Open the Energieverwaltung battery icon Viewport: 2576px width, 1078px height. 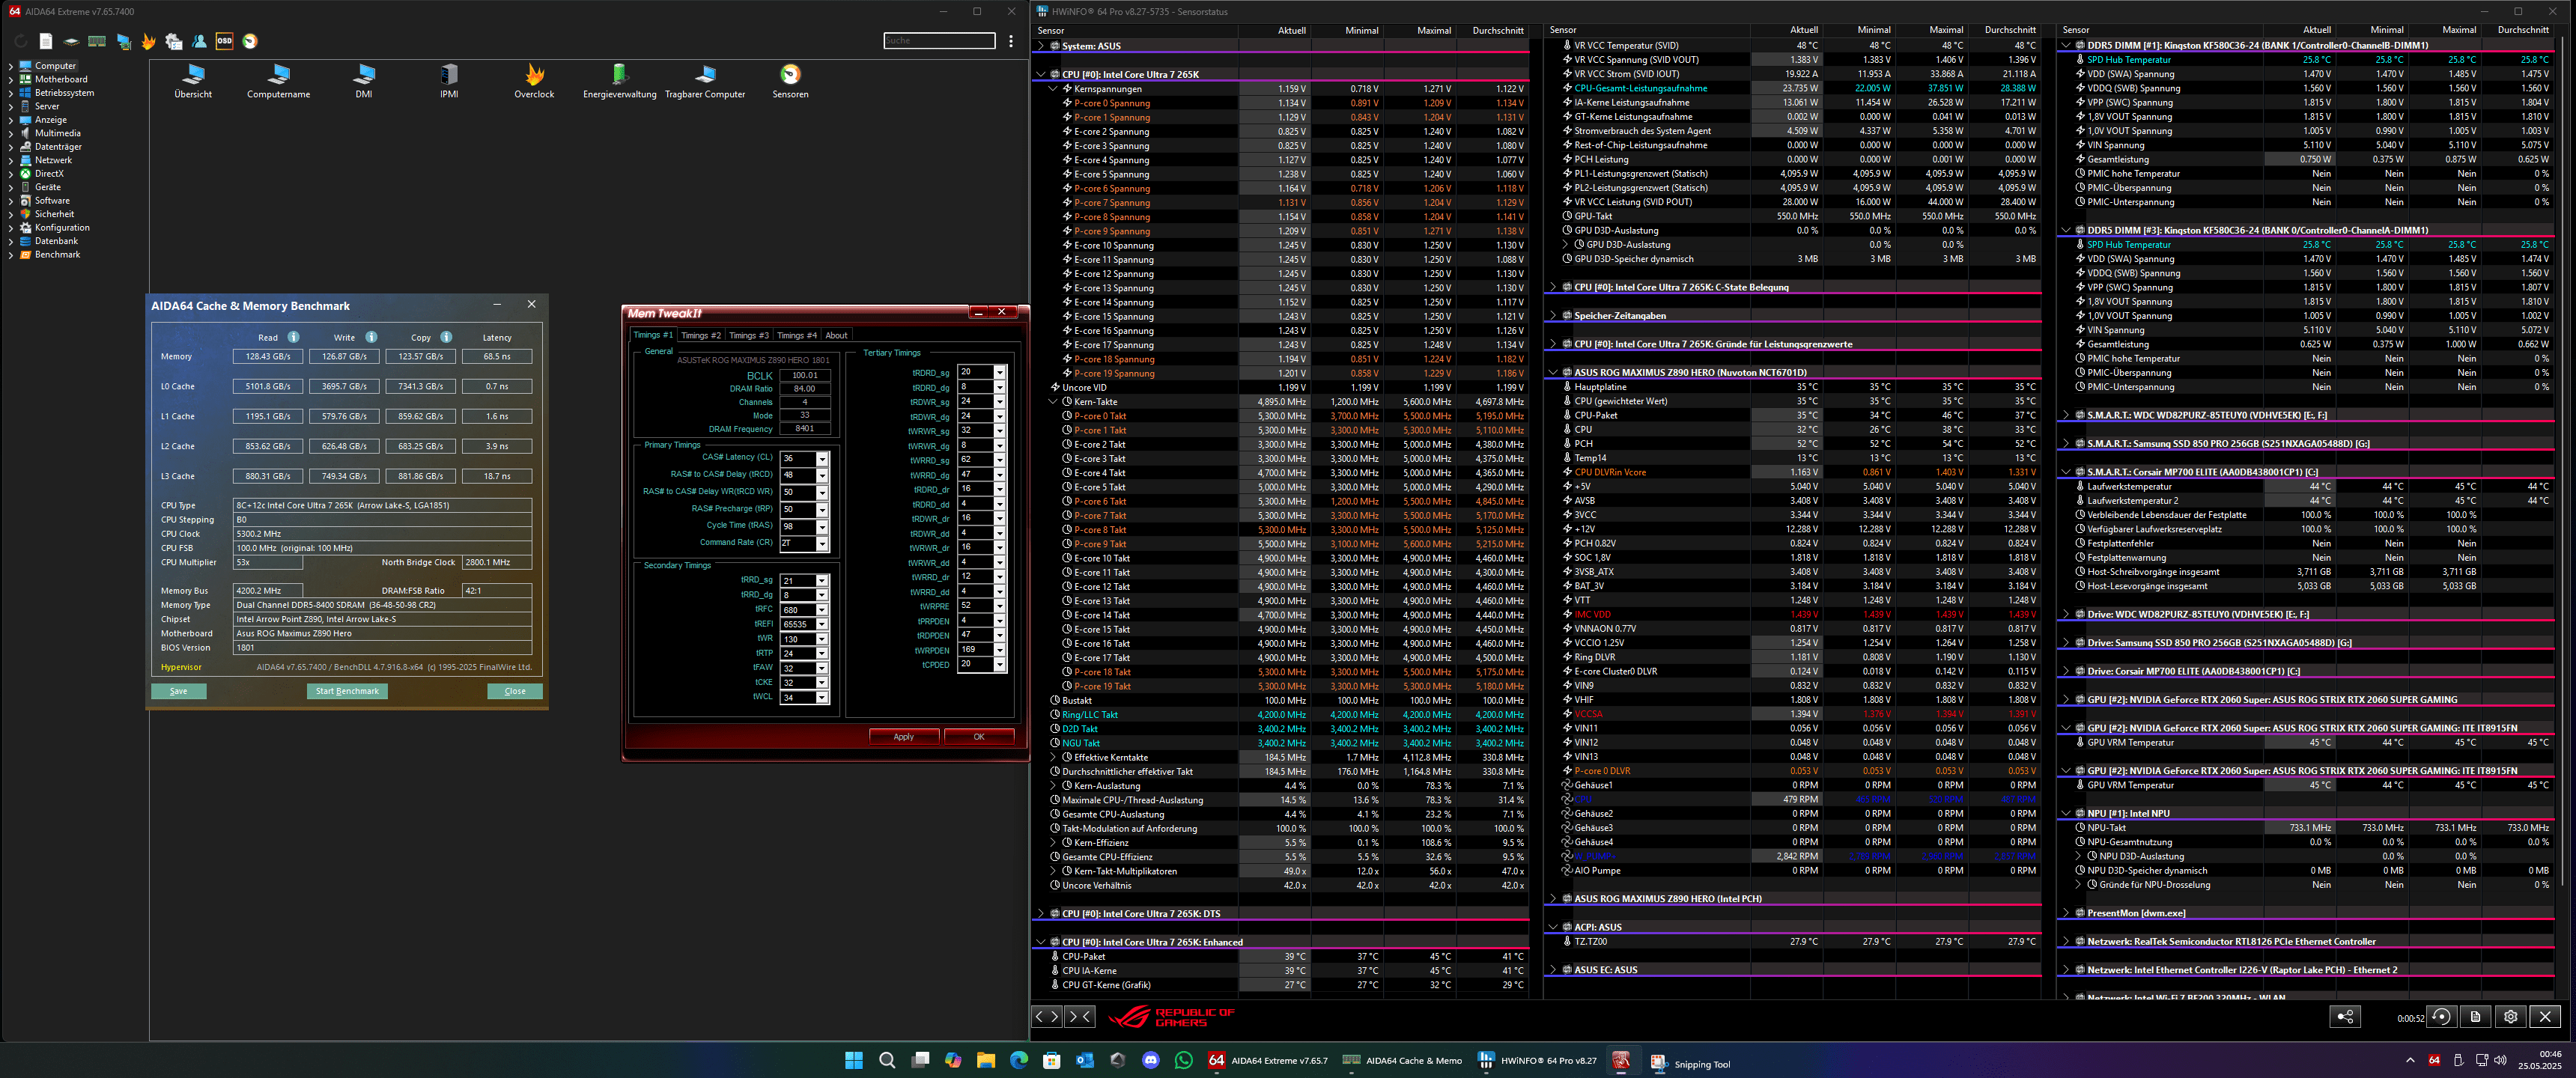coord(620,81)
